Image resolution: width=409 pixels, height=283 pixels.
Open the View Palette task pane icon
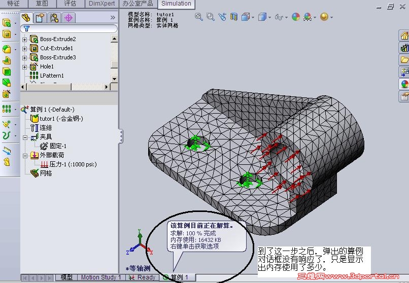pos(404,72)
